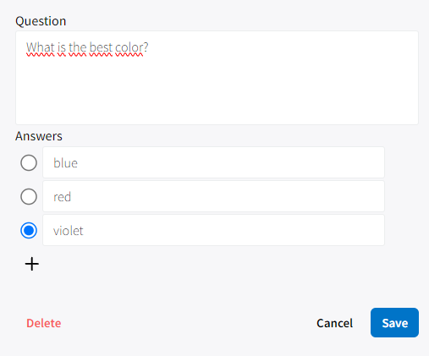Mark red as the correct answer
Viewport: 429px width, 356px height.
point(29,196)
